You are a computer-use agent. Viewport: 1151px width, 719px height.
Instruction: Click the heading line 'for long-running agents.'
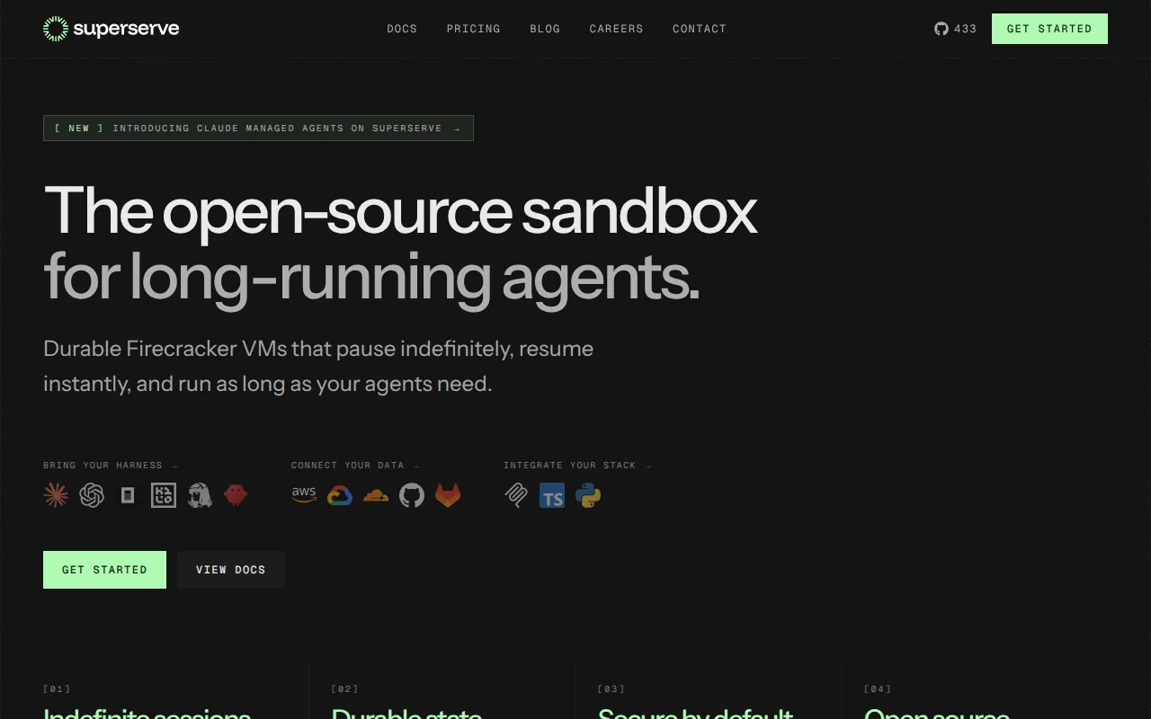point(371,276)
